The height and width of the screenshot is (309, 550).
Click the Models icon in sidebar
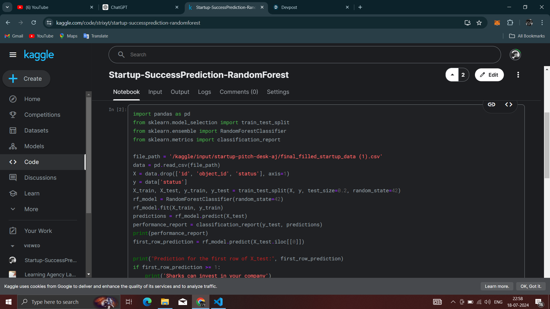coord(13,146)
